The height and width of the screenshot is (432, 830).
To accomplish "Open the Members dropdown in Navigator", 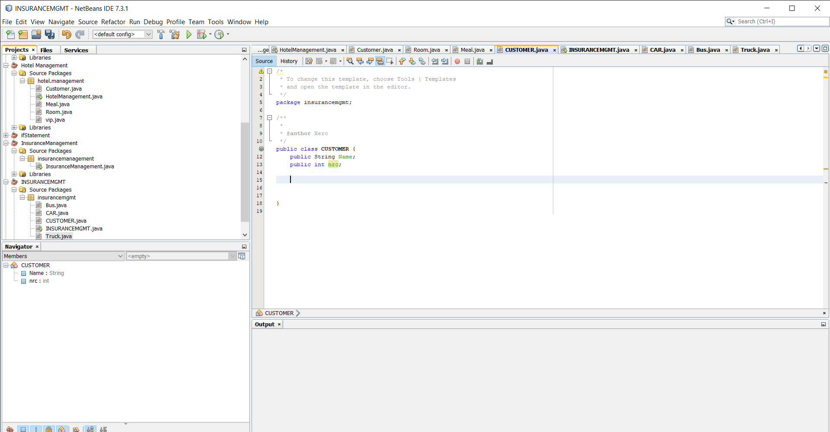I will tap(121, 256).
